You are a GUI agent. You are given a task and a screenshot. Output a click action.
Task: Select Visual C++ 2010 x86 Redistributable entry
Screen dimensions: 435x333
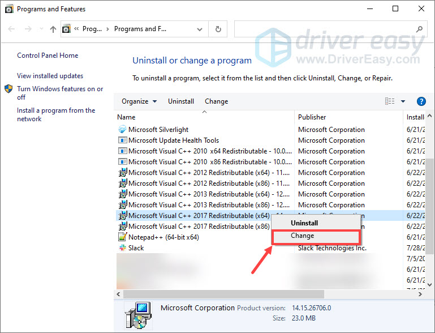click(x=210, y=161)
